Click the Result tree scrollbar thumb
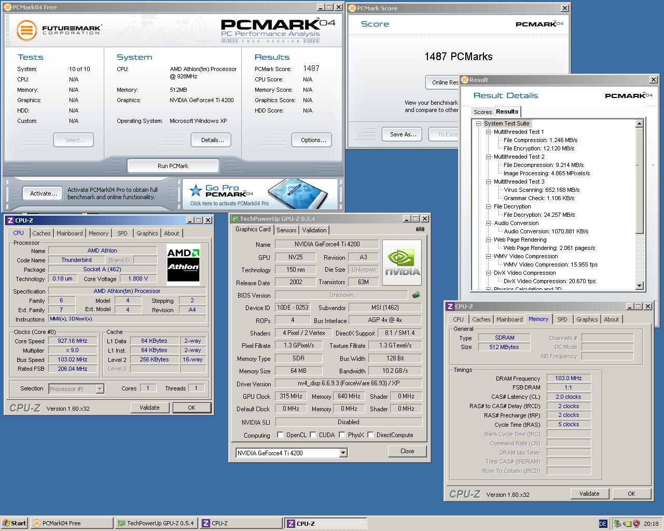The width and height of the screenshot is (664, 531). (x=639, y=180)
